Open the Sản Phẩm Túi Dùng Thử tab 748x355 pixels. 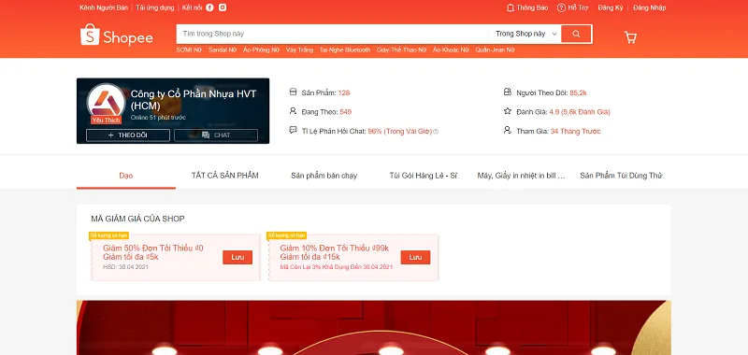pyautogui.click(x=621, y=176)
